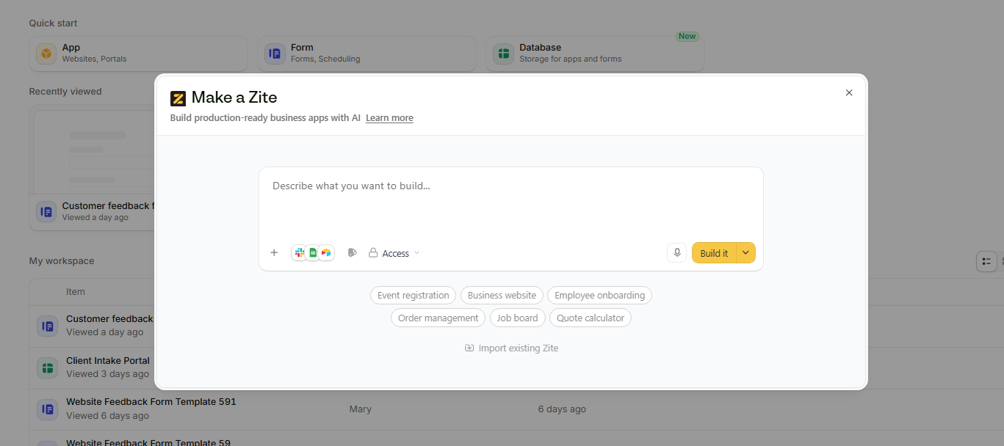1004x446 pixels.
Task: Select the Airtable integration icon
Action: [326, 252]
